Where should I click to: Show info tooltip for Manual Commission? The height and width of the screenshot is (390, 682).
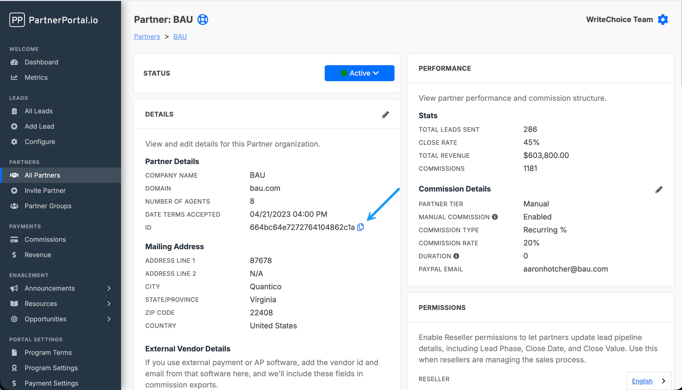495,217
